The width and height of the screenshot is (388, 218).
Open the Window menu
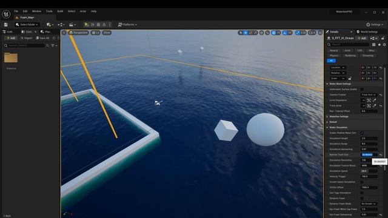(36, 11)
